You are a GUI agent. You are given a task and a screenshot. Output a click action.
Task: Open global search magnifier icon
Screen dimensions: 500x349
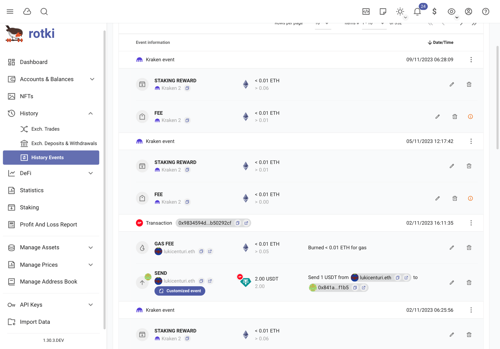(44, 11)
